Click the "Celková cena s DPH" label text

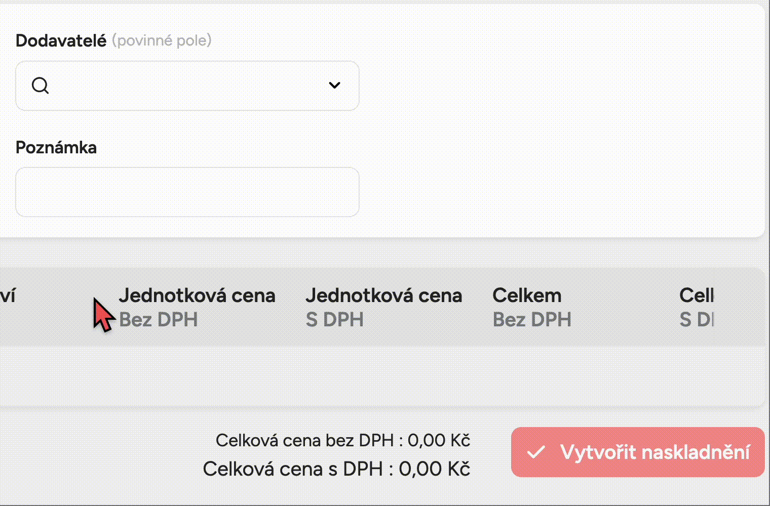click(292, 469)
